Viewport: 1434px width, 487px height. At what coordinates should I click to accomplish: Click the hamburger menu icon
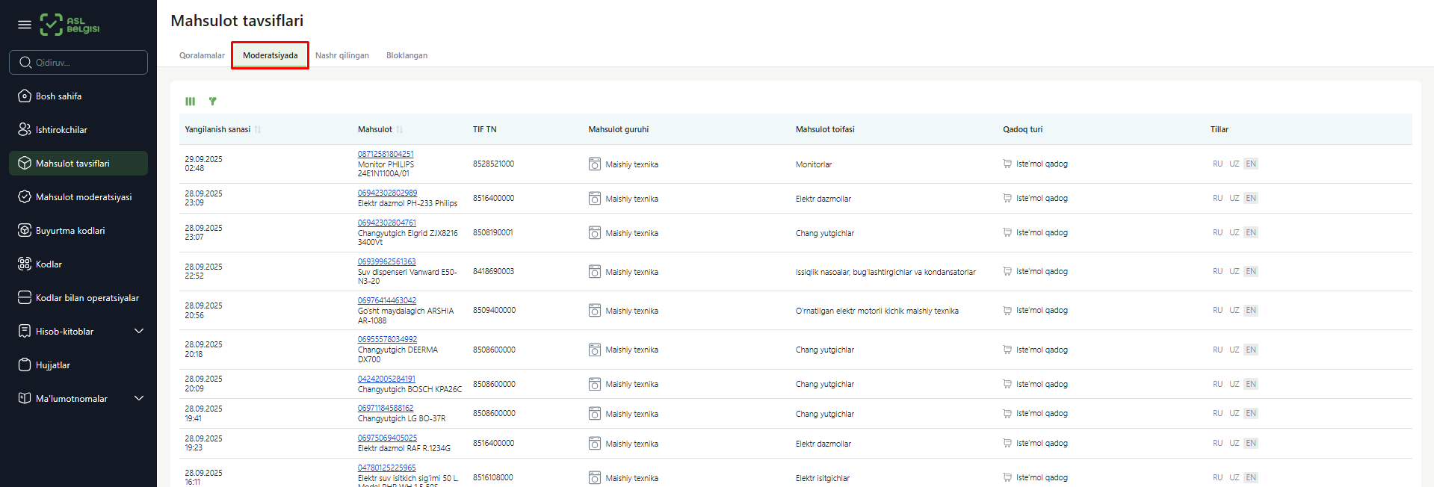click(x=25, y=25)
